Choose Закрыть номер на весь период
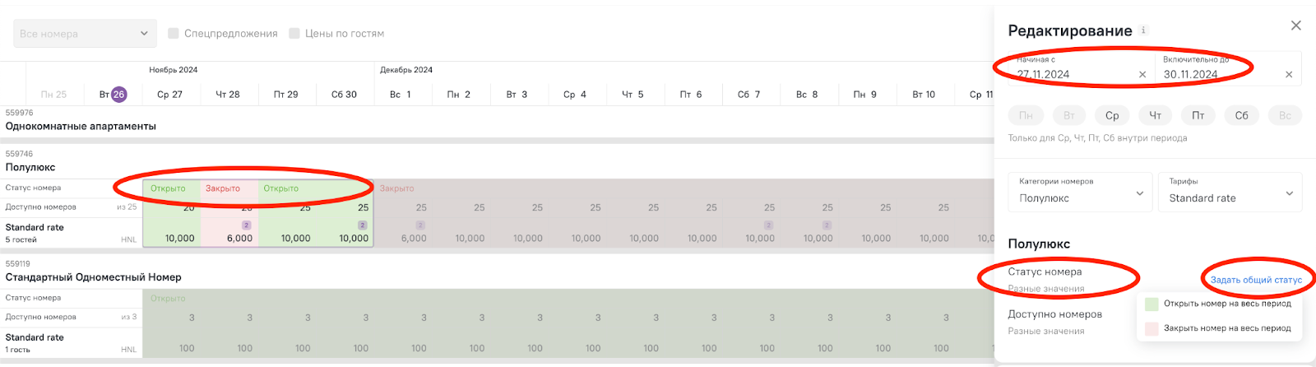 (x=1227, y=328)
